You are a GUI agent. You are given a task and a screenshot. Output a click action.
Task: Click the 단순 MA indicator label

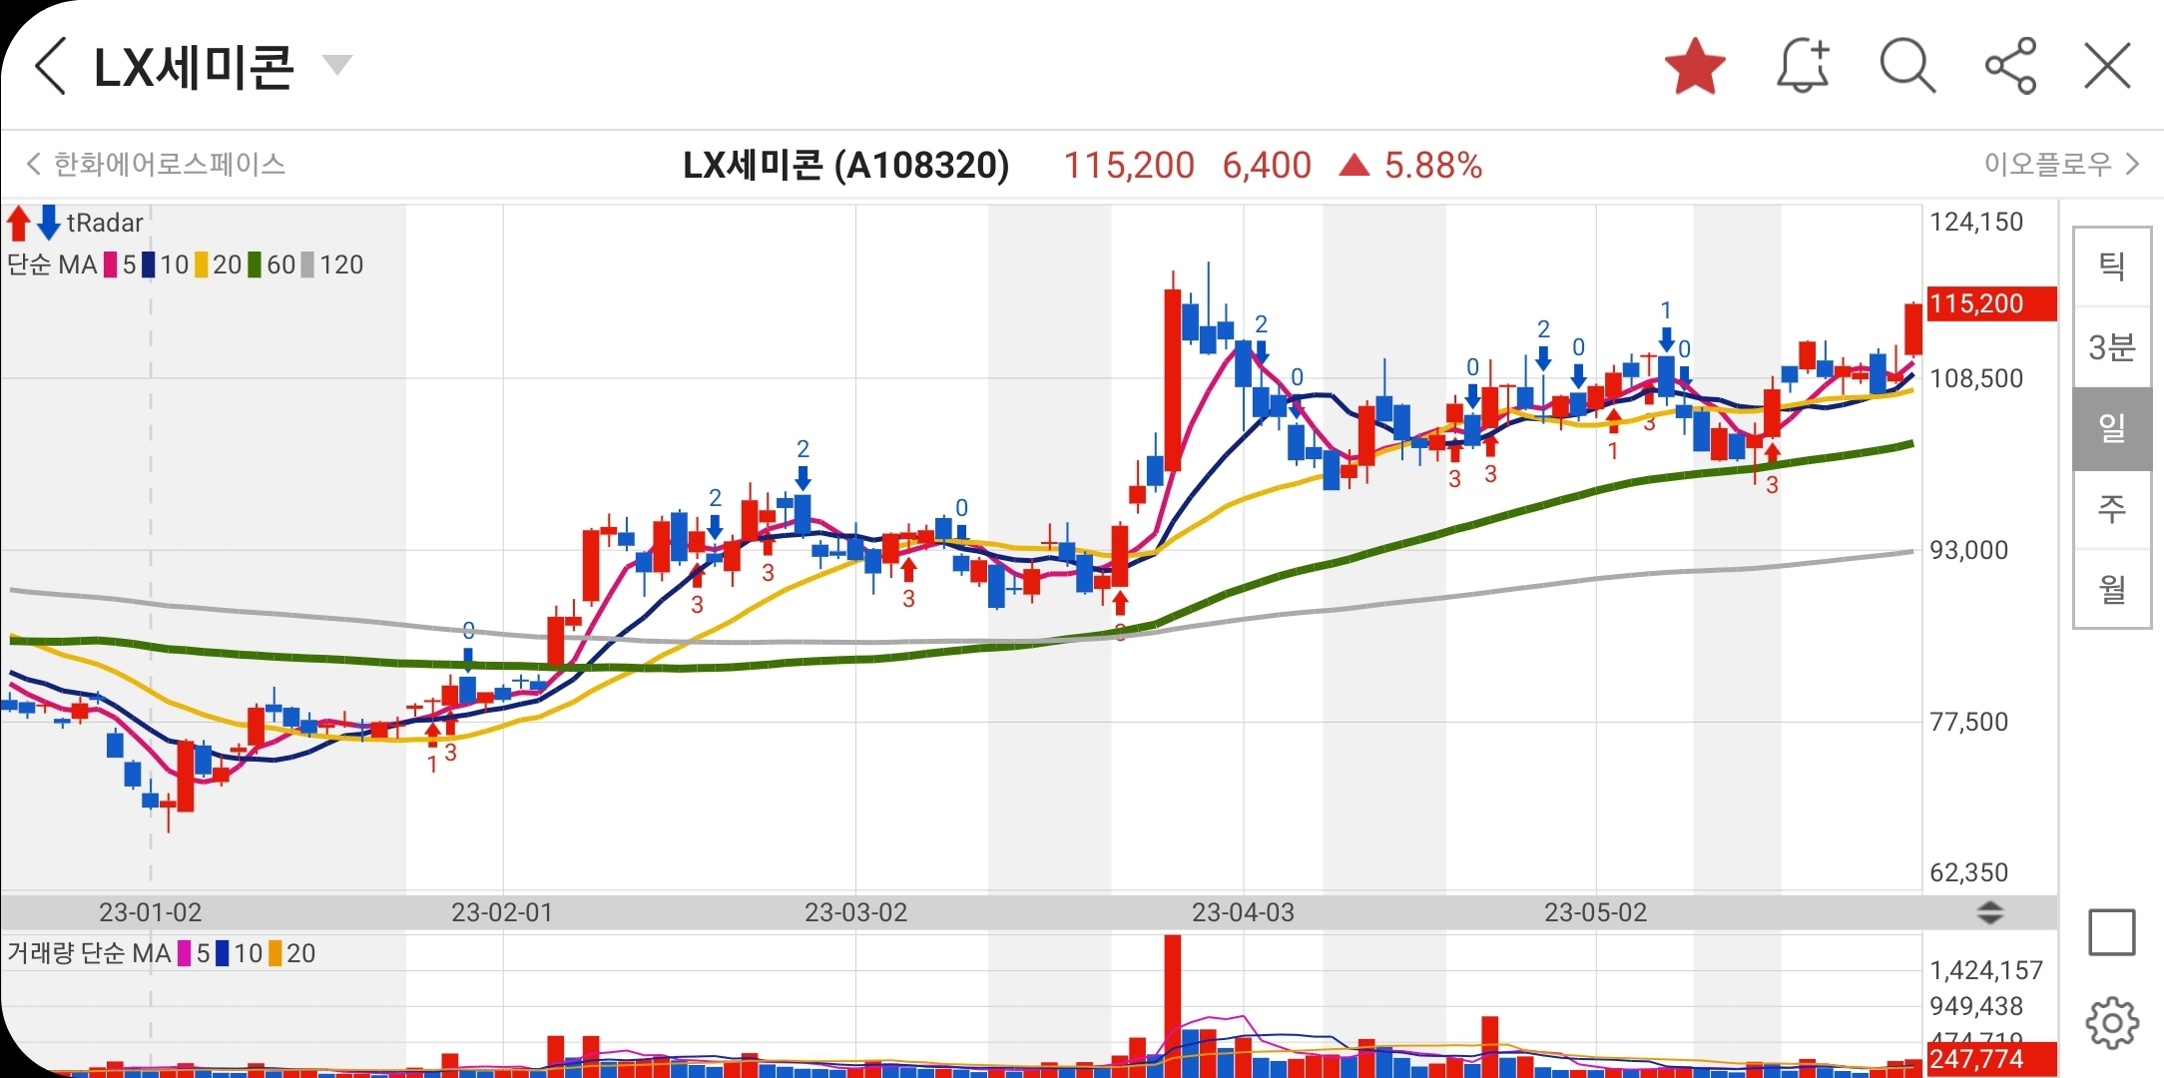[52, 265]
